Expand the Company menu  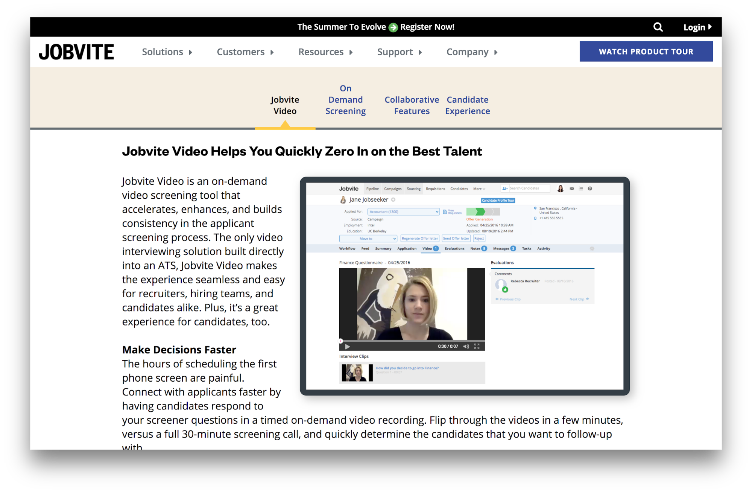coord(472,52)
